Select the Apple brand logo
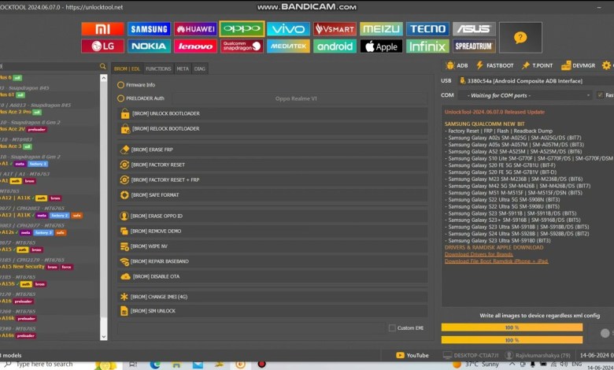Viewport: 614px width, 370px height. click(381, 46)
